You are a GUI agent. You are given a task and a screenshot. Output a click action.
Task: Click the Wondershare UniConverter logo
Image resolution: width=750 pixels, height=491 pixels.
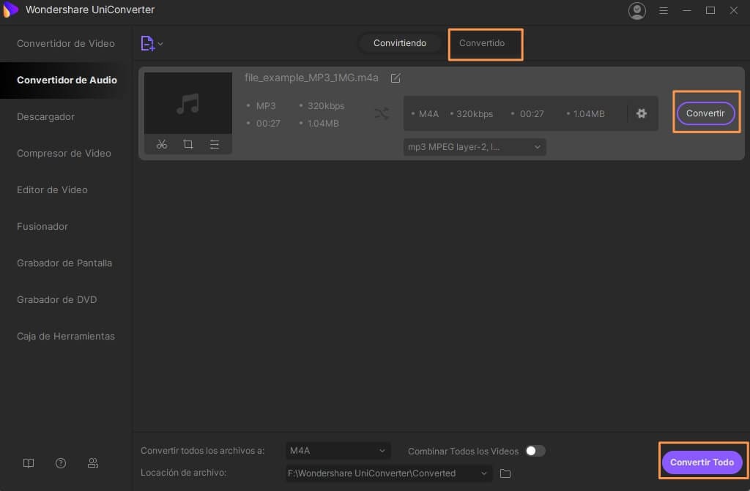click(x=10, y=10)
